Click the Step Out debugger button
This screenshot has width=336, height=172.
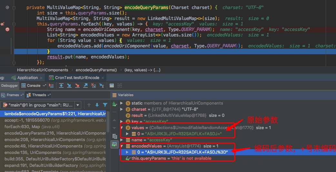click(85, 86)
